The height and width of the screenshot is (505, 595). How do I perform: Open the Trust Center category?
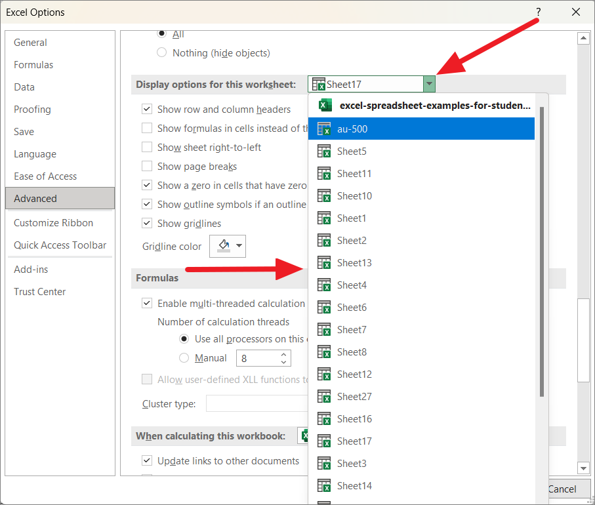[60, 292]
